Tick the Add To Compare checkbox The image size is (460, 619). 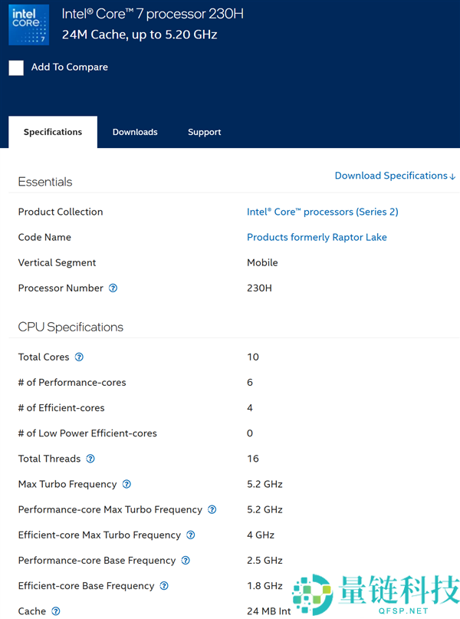click(x=16, y=68)
